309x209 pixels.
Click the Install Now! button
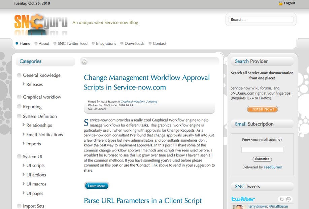(262, 109)
